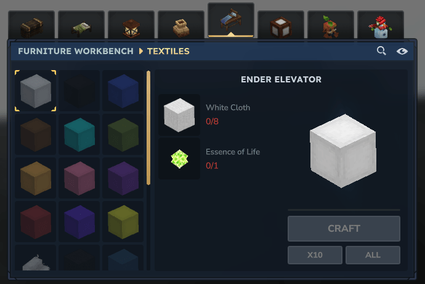Click the Textiles breadcrumb label
The width and height of the screenshot is (425, 284).
(x=168, y=51)
